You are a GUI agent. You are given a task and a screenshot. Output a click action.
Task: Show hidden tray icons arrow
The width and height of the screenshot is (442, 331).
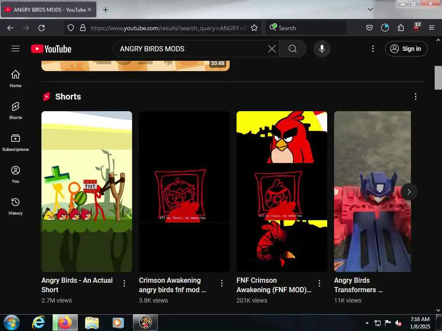(367, 323)
